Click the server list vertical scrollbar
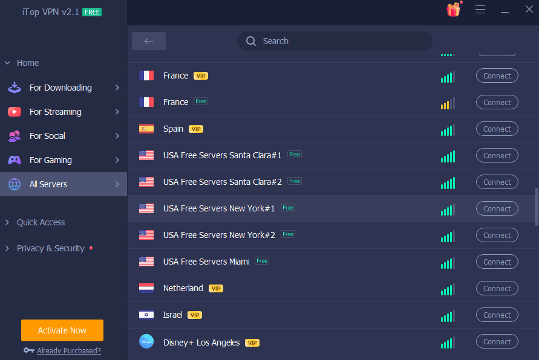This screenshot has height=360, width=539. coord(536,207)
